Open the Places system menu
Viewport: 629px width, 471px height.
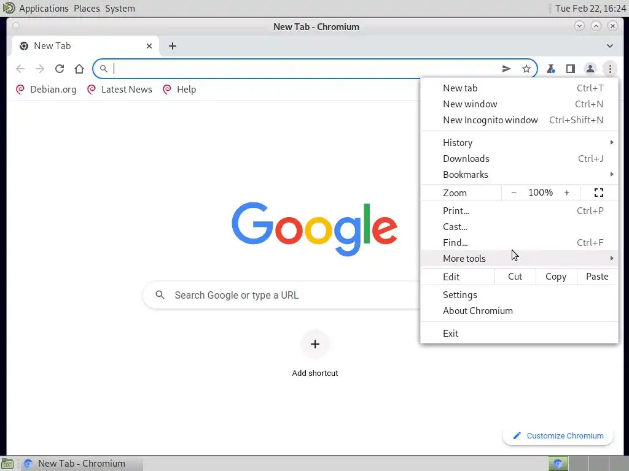(87, 9)
